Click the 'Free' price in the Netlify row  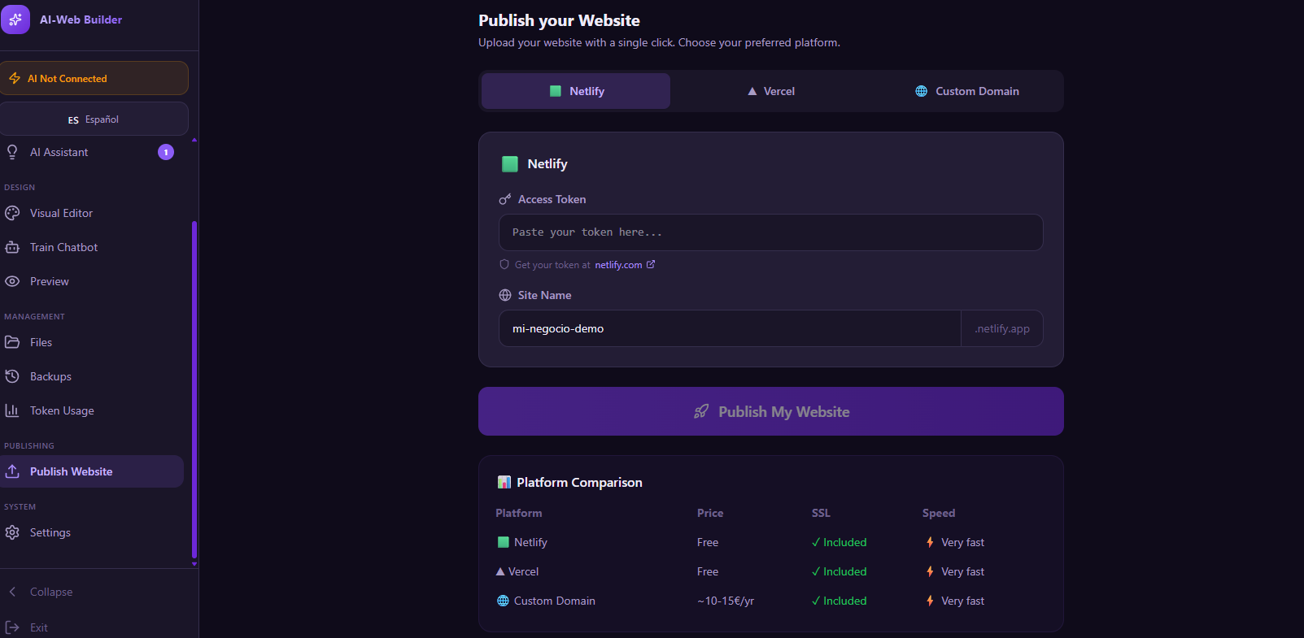[x=708, y=542]
